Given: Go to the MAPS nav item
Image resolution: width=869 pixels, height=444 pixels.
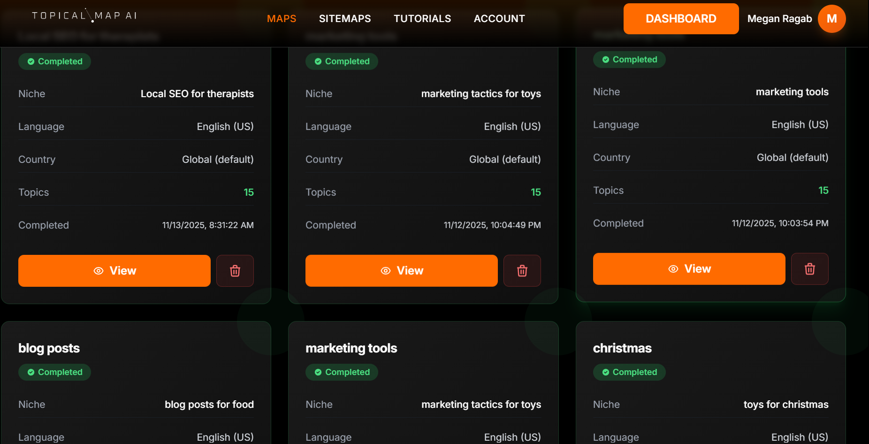Looking at the screenshot, I should tap(282, 19).
